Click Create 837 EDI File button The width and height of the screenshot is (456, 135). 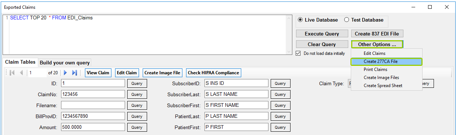tap(377, 34)
